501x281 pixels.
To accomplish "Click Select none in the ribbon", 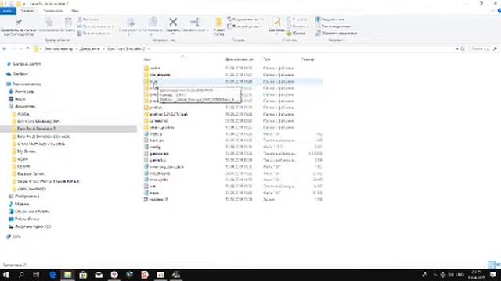I will coord(333,27).
